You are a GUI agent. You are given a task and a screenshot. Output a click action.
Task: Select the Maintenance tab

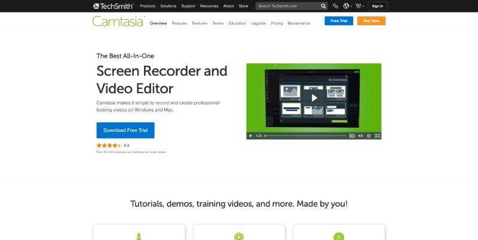299,23
